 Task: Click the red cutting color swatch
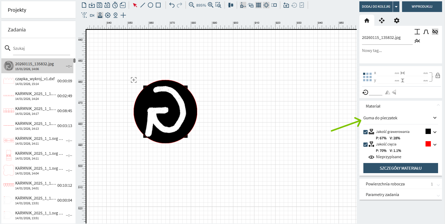point(428,144)
